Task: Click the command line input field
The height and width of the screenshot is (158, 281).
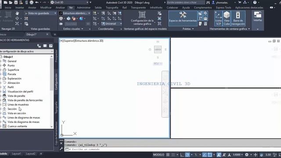Action: tap(172, 149)
